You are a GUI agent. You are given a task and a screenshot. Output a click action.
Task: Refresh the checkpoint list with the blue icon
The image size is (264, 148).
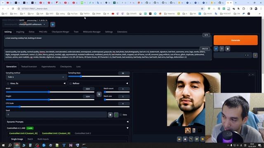click(x=53, y=25)
